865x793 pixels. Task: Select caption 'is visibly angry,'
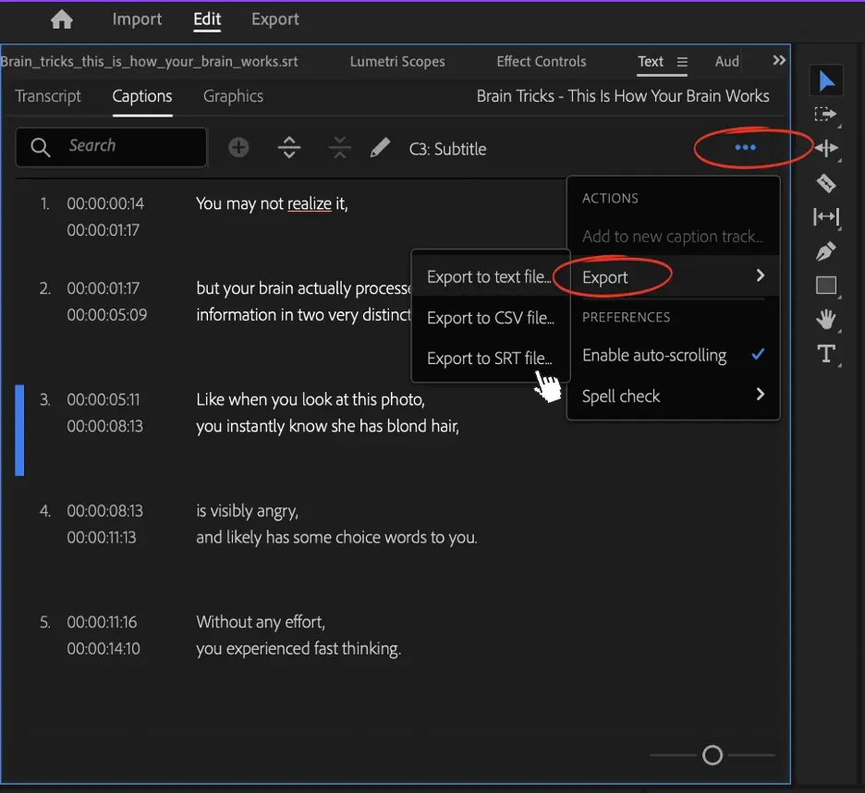click(247, 510)
